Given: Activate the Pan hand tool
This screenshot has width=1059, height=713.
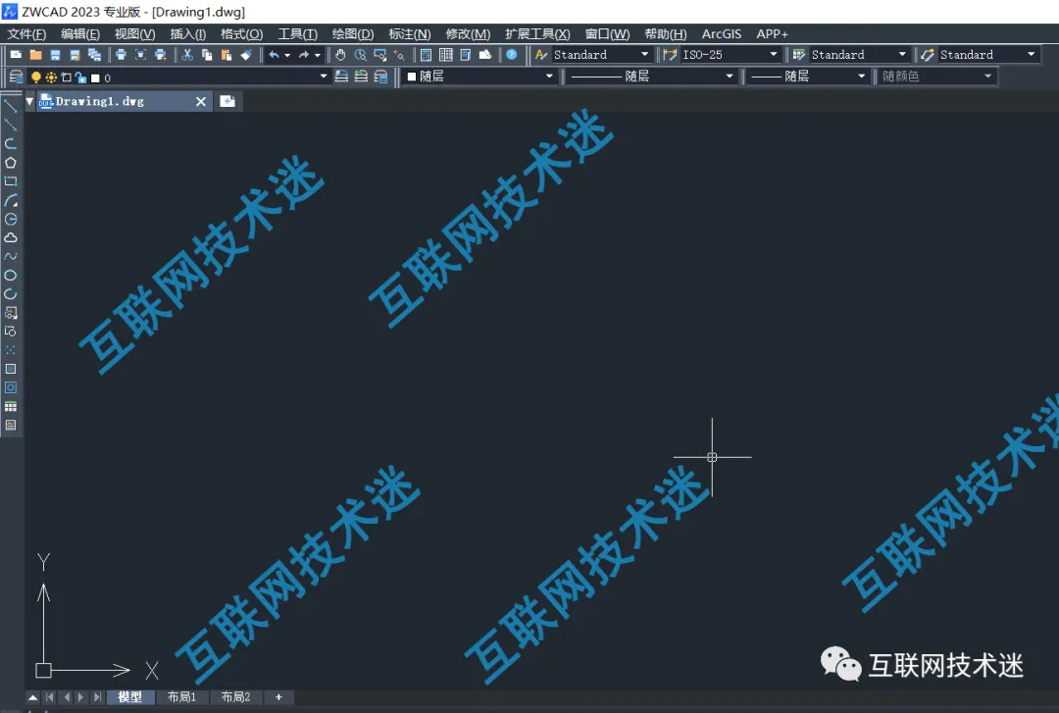Looking at the screenshot, I should [x=340, y=55].
